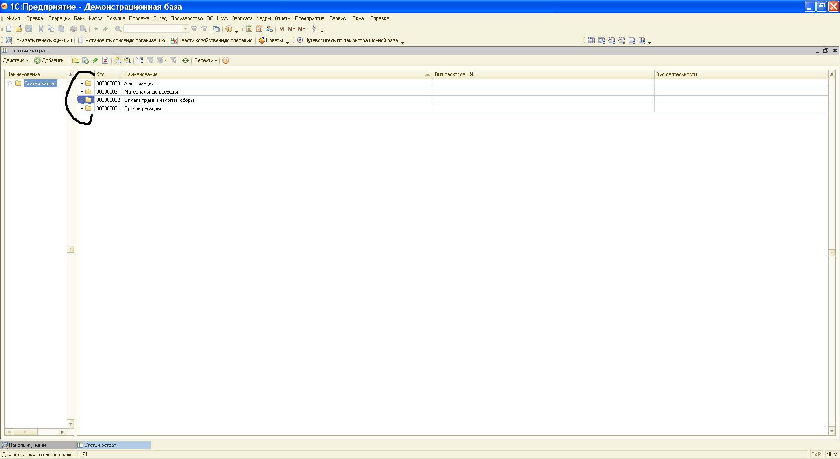Click the help question mark icon
The width and height of the screenshot is (840, 459).
226,60
